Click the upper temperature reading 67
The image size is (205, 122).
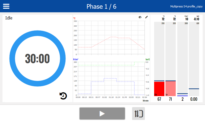point(159,99)
